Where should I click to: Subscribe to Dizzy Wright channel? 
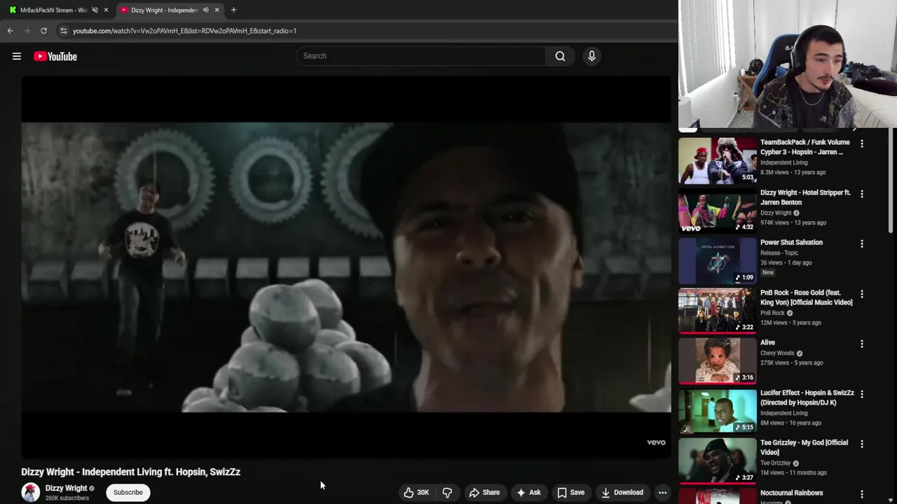pos(128,492)
